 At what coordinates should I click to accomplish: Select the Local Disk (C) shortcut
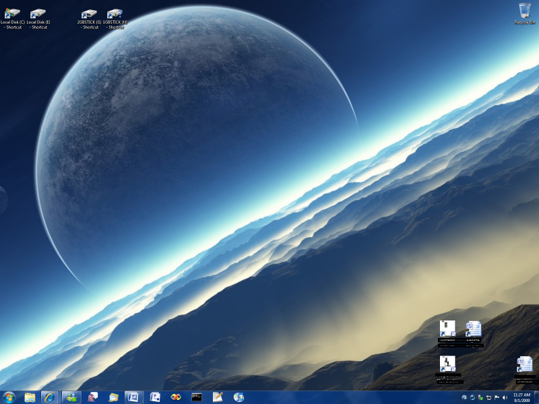[12, 19]
